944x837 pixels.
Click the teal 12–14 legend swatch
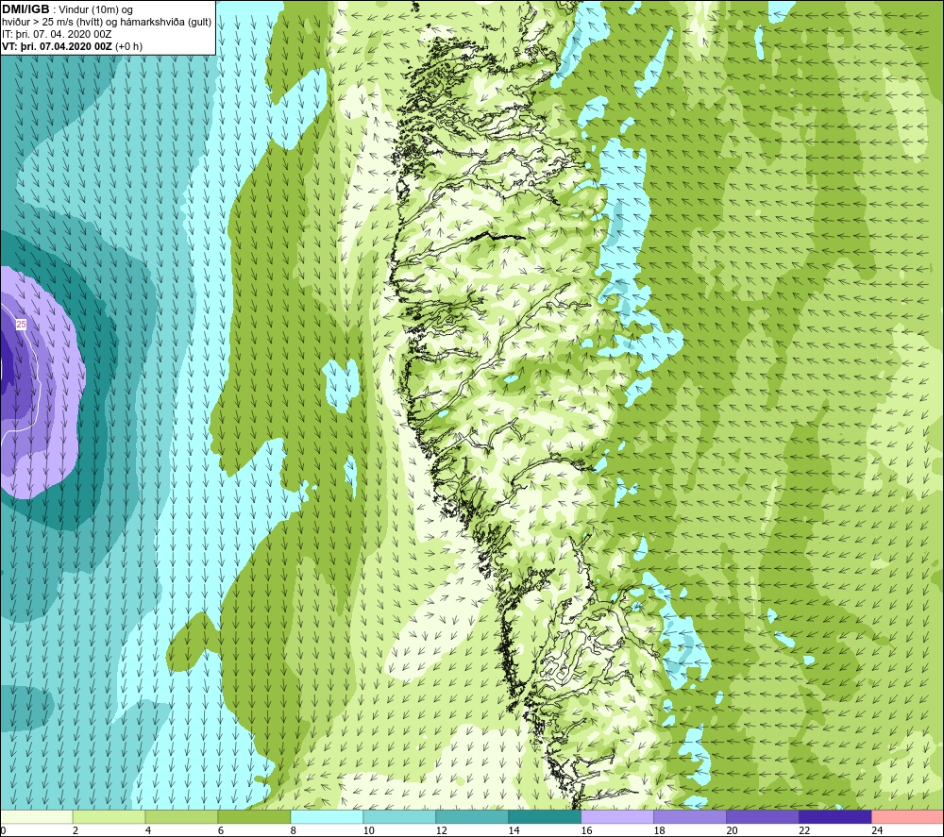coord(472,817)
